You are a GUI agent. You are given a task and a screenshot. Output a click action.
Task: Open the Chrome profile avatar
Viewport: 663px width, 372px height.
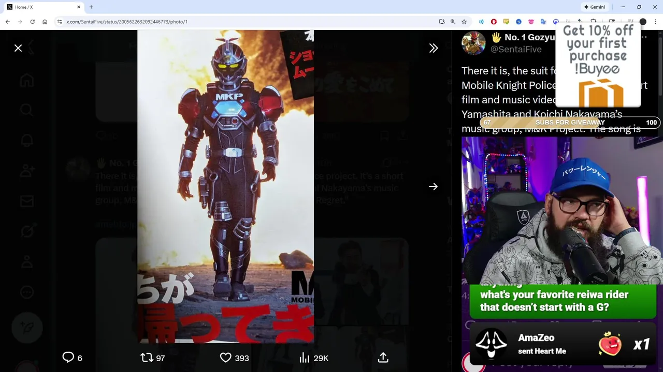[x=643, y=22]
